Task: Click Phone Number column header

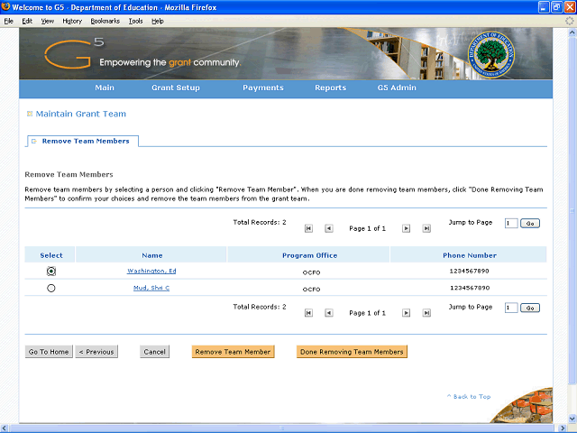Action: [470, 255]
